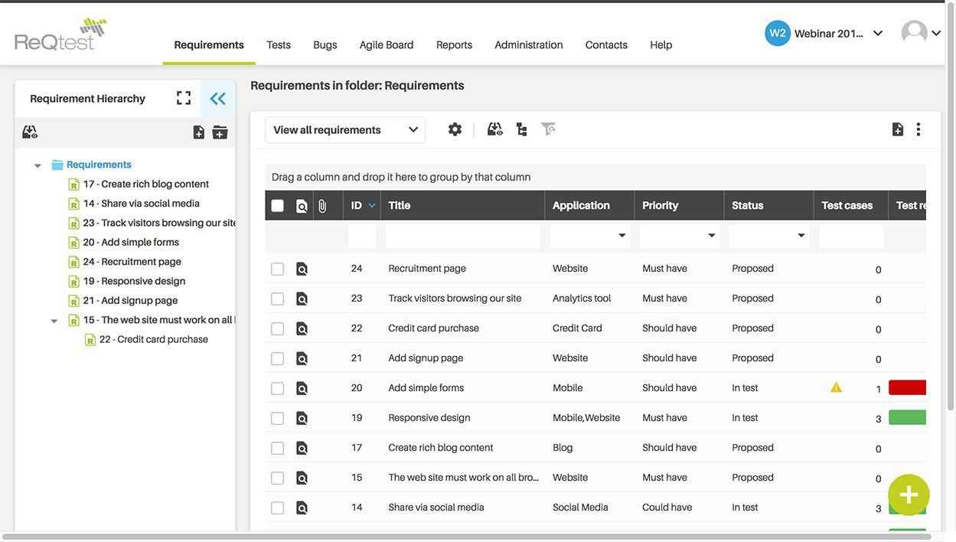Check the box for Add simple forms row

tap(278, 389)
